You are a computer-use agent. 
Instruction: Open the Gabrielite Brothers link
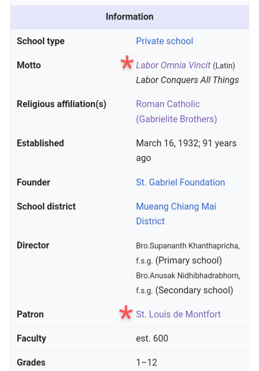click(177, 119)
